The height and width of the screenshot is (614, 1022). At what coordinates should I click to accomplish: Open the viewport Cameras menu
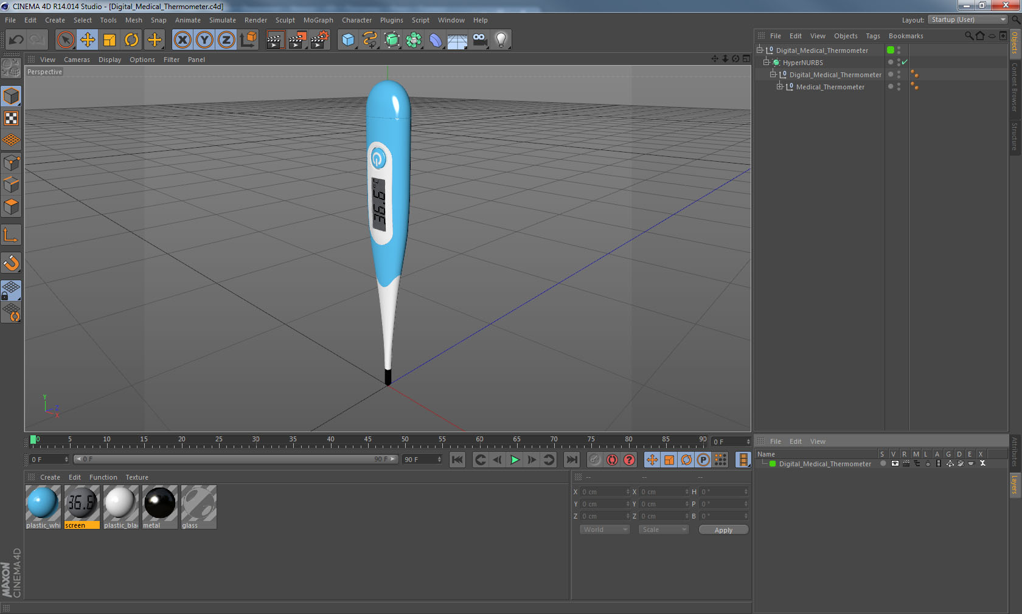(x=77, y=60)
